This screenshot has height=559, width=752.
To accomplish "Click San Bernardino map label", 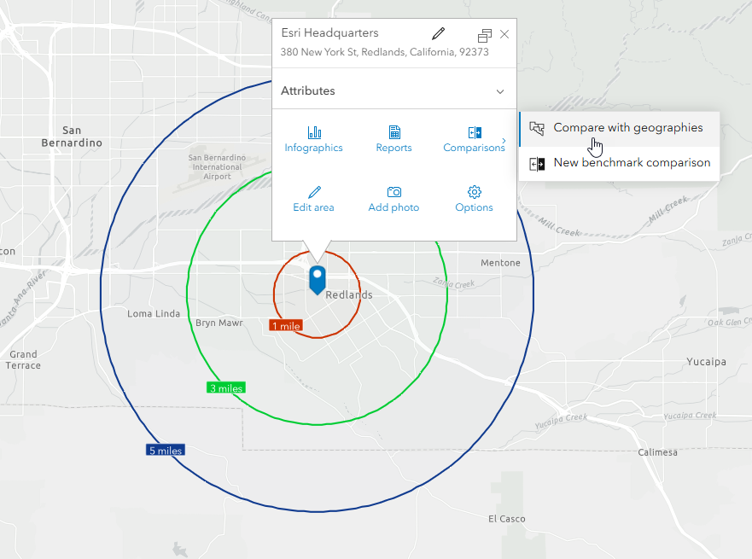I will pos(72,137).
